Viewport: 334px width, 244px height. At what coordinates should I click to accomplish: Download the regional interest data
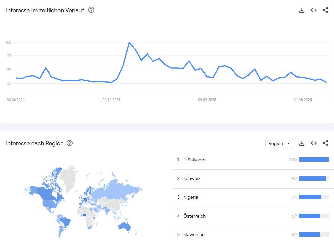302,143
